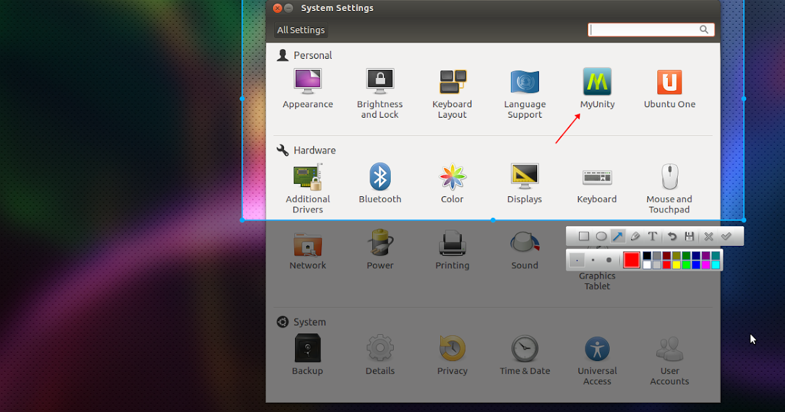
Task: Select the Rectangle annotation tool
Action: tap(584, 236)
